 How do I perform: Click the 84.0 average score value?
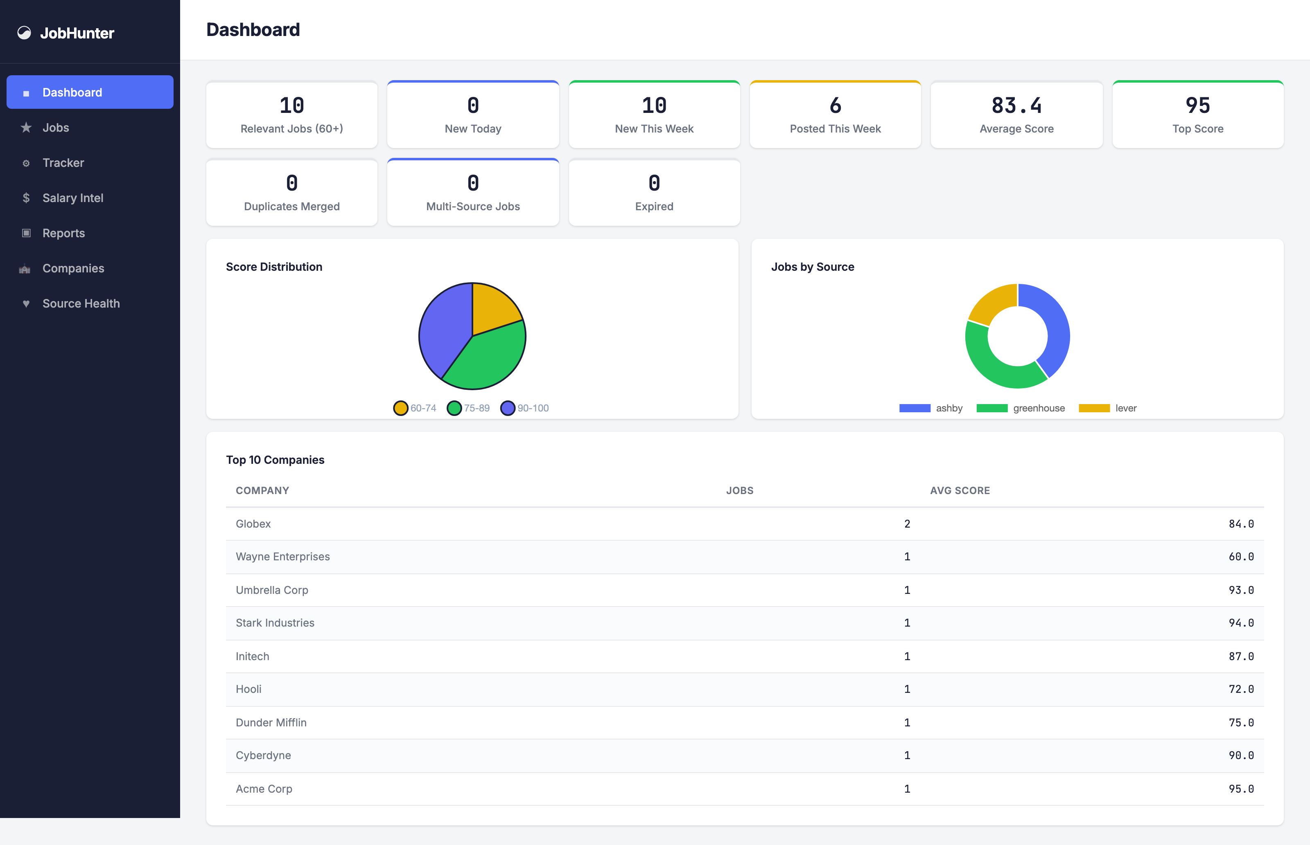tap(1241, 524)
